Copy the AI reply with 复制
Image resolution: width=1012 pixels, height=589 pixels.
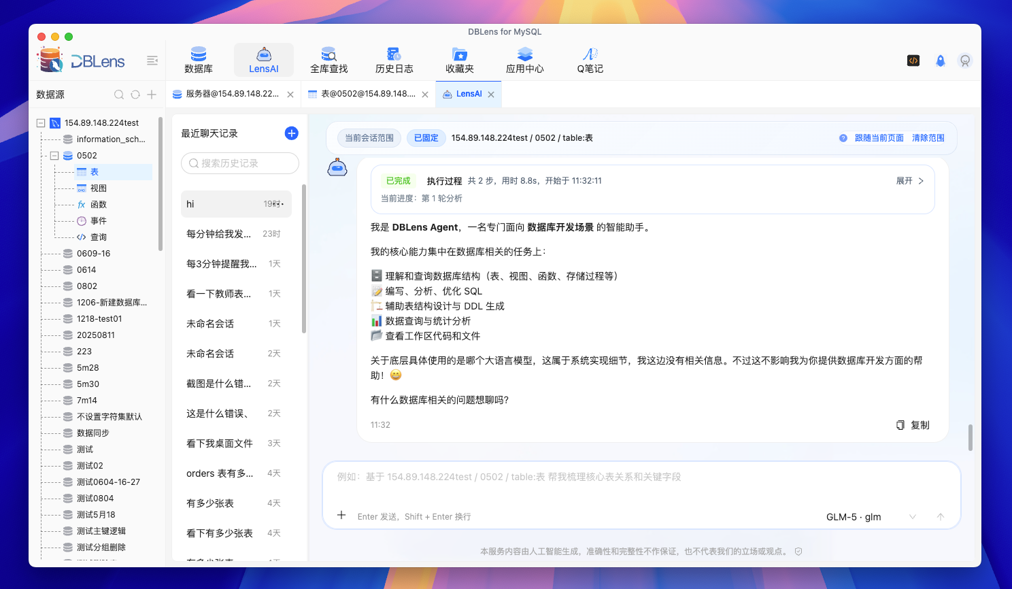[x=913, y=425]
